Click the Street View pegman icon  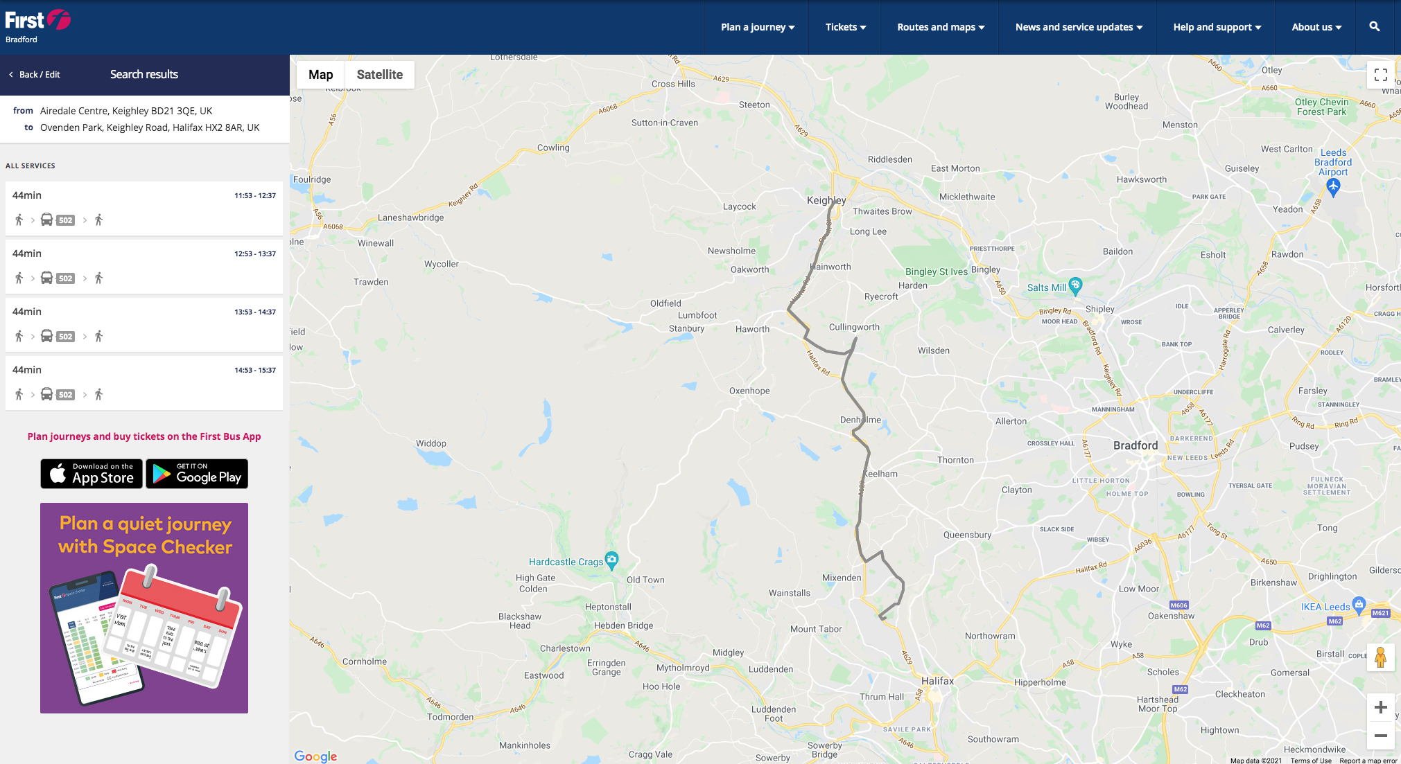pos(1380,657)
